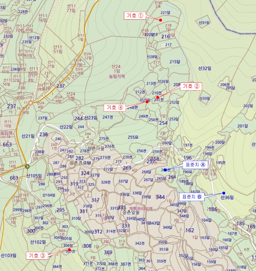Click parcel label 359전
256x271 pixels.
point(161,261)
